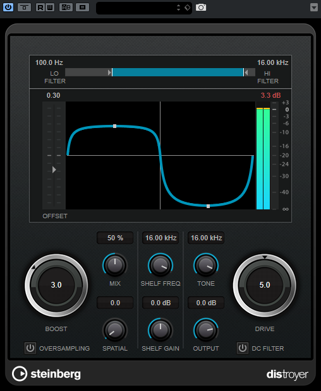Click the Tone value field 16.00 kHz
This screenshot has height=391, width=321.
[x=206, y=238]
